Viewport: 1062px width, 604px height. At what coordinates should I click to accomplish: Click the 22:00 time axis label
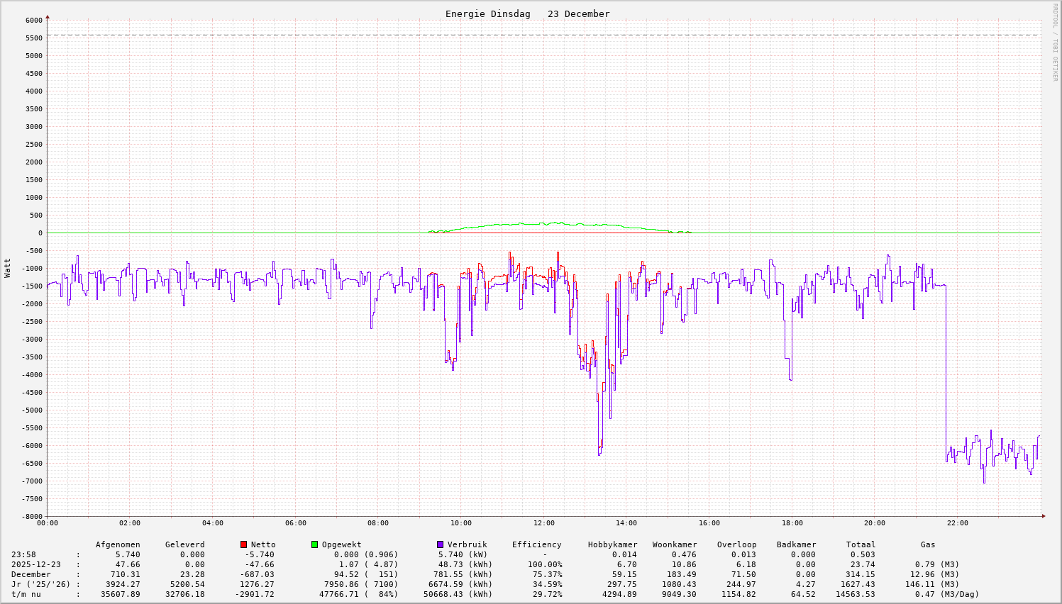957,523
